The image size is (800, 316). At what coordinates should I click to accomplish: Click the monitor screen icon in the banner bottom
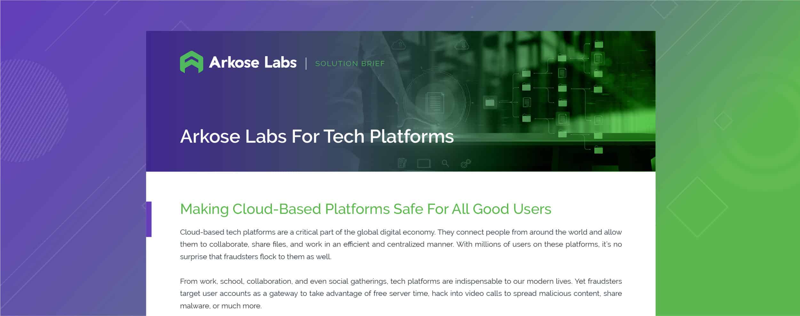point(424,163)
